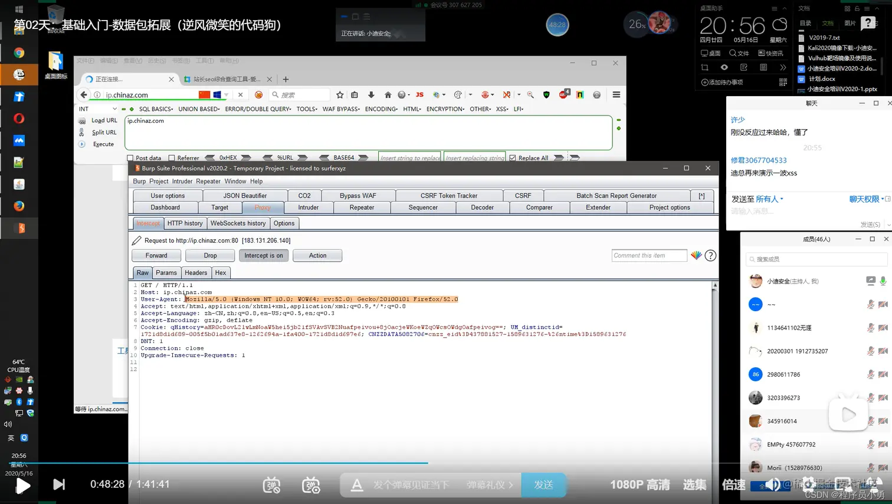Toggle mic icon for member 2980611786

[870, 374]
